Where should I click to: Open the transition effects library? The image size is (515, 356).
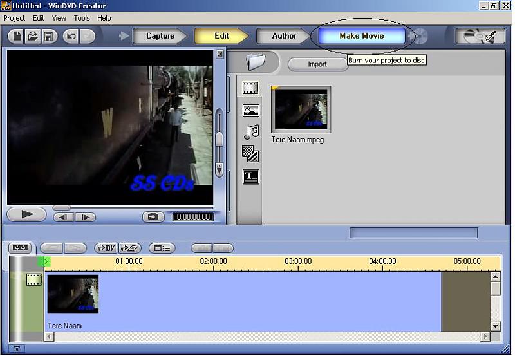250,154
